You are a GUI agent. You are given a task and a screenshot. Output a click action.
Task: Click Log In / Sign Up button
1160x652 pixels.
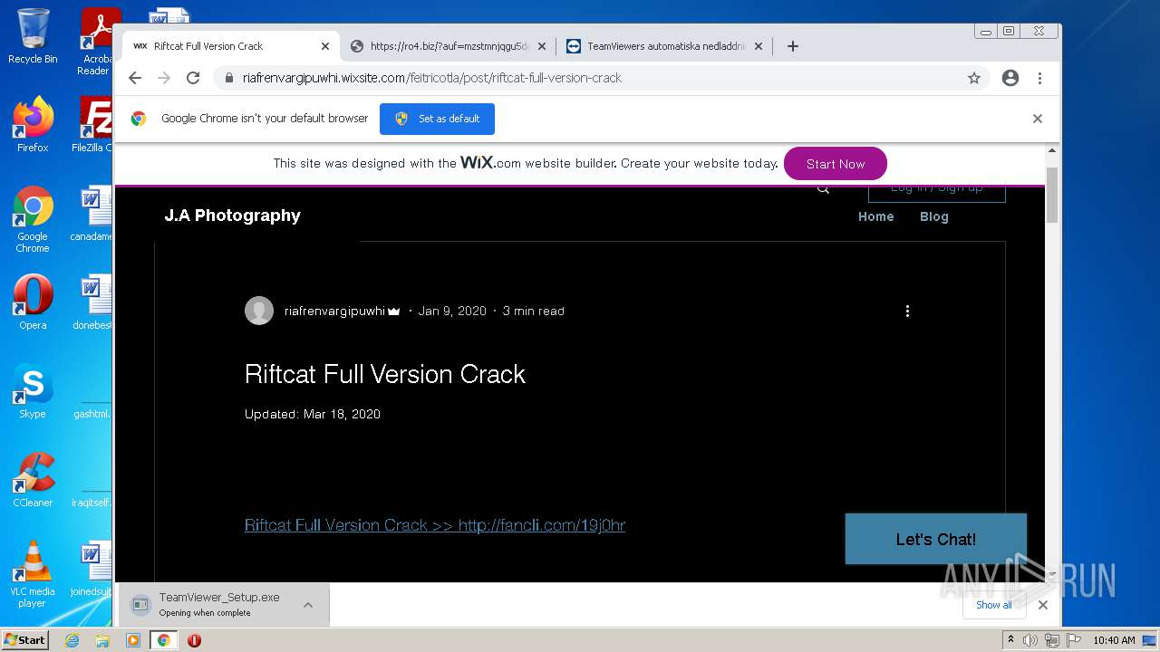(x=936, y=189)
